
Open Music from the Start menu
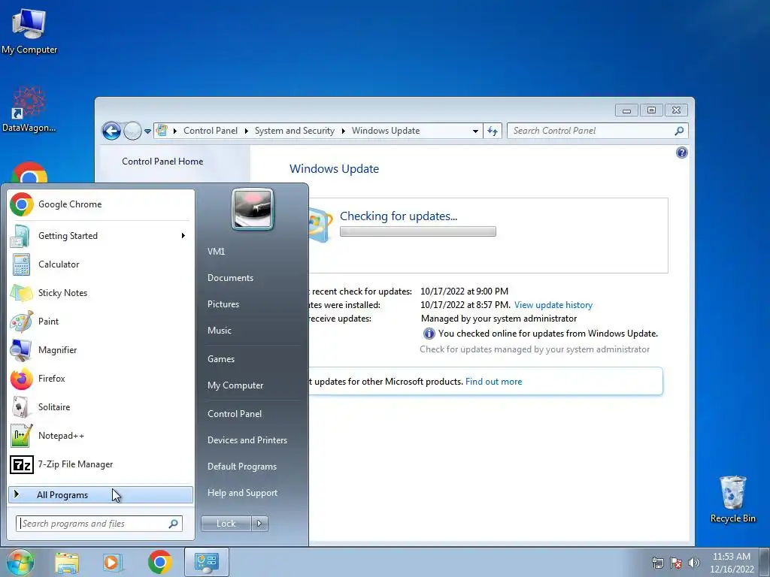[x=219, y=331]
